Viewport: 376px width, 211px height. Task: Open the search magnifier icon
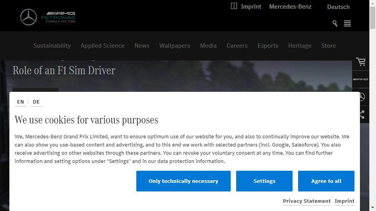click(x=335, y=23)
